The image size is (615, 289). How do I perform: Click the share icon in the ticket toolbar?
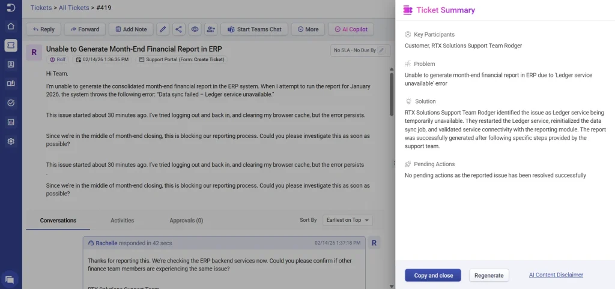[x=178, y=29]
